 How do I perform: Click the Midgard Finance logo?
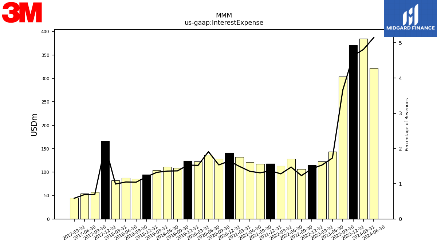pos(410,18)
